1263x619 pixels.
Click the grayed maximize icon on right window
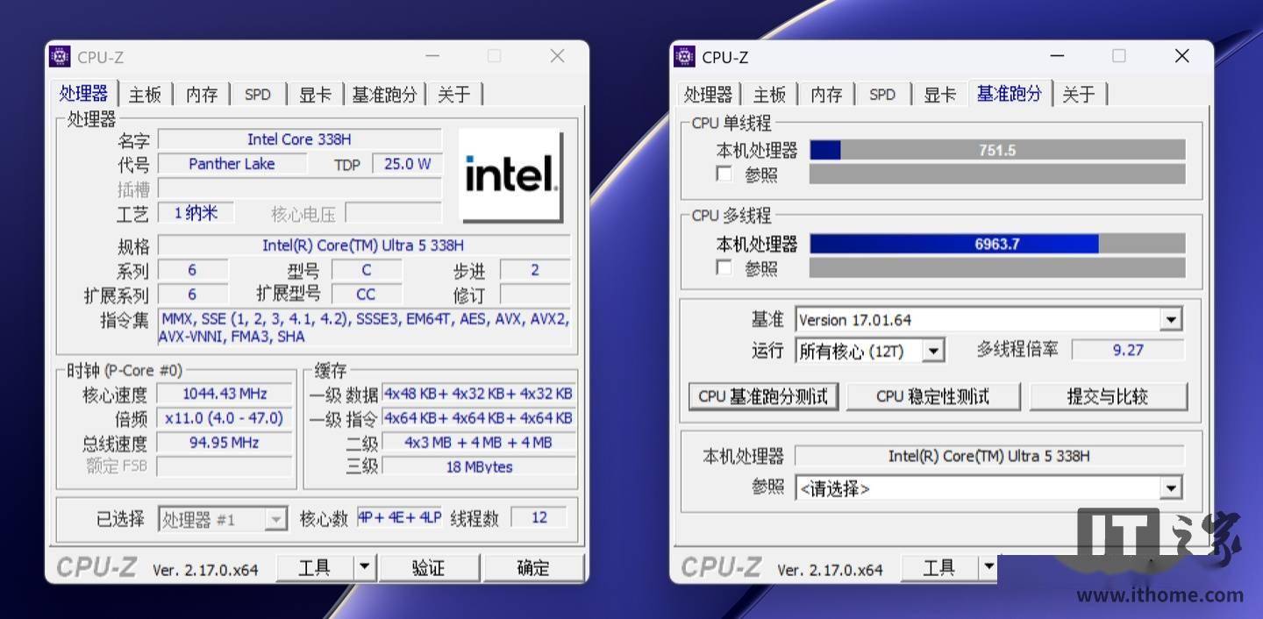(1119, 56)
